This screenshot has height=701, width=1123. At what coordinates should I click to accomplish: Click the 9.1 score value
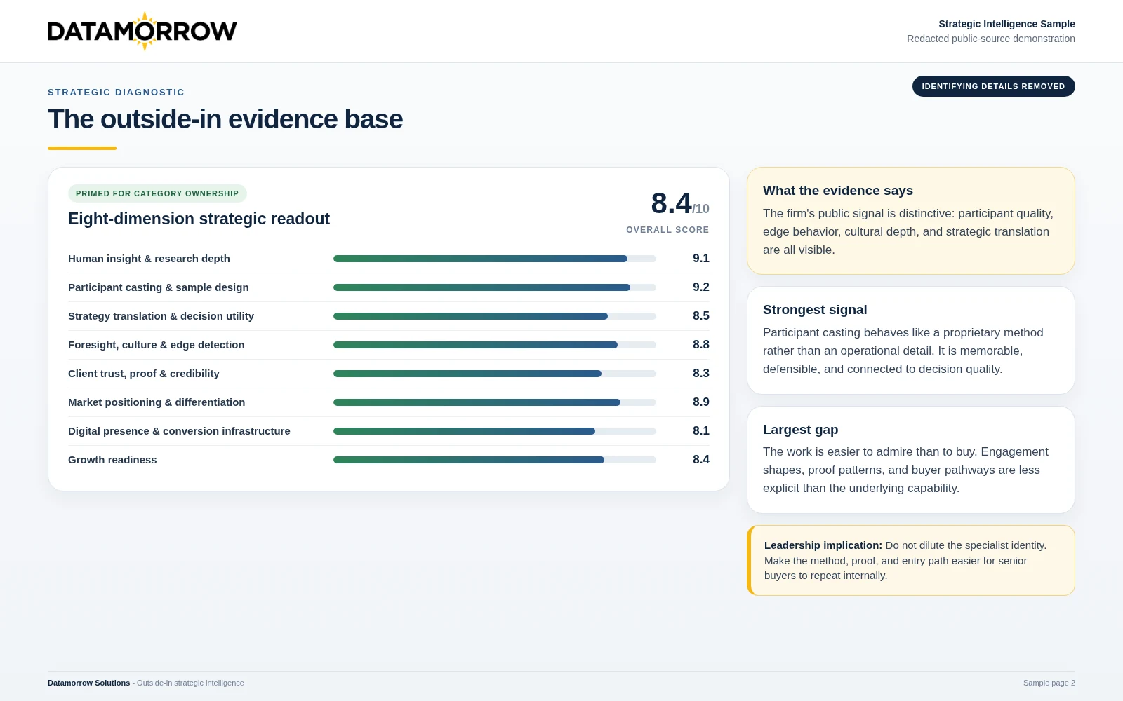700,259
